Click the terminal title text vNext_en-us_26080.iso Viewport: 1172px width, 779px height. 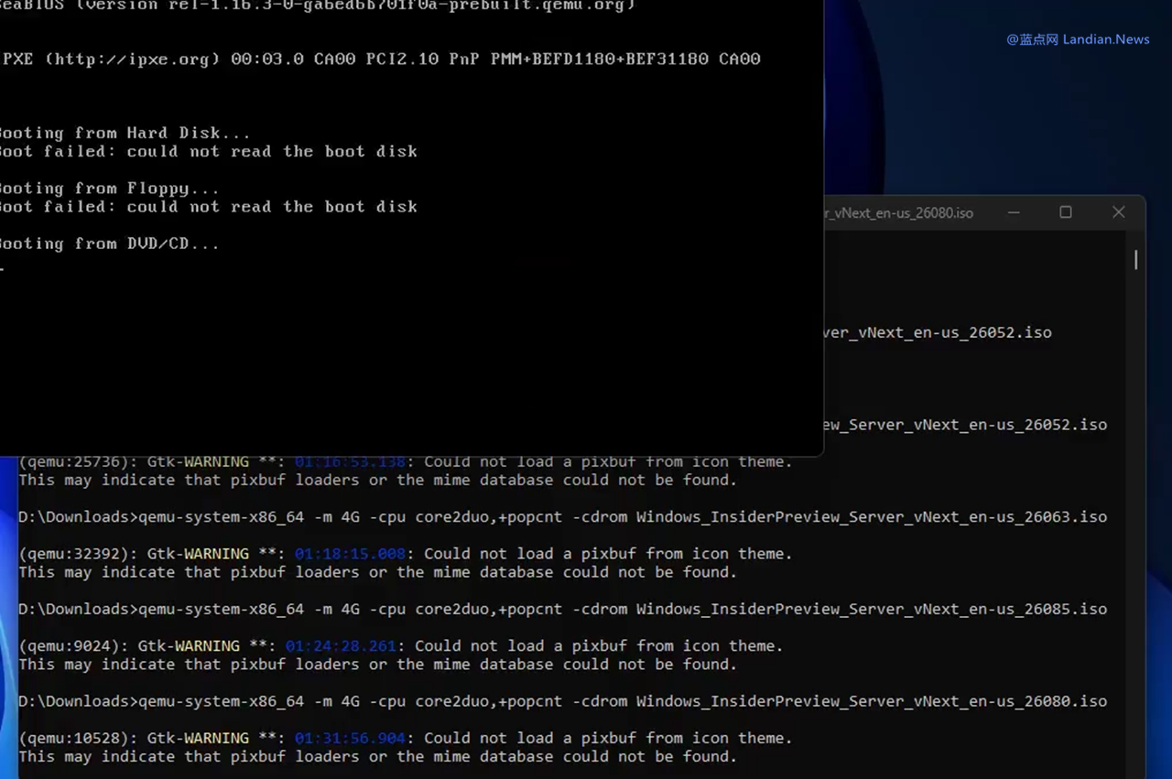click(898, 212)
